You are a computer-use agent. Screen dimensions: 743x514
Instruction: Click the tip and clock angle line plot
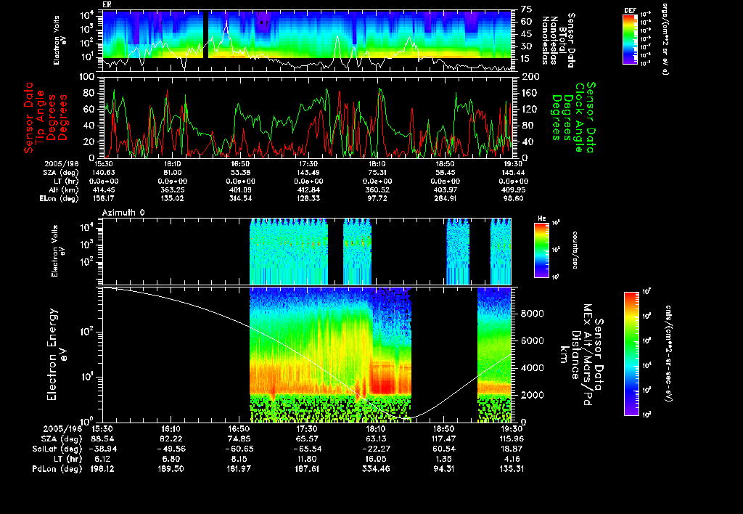click(x=307, y=117)
